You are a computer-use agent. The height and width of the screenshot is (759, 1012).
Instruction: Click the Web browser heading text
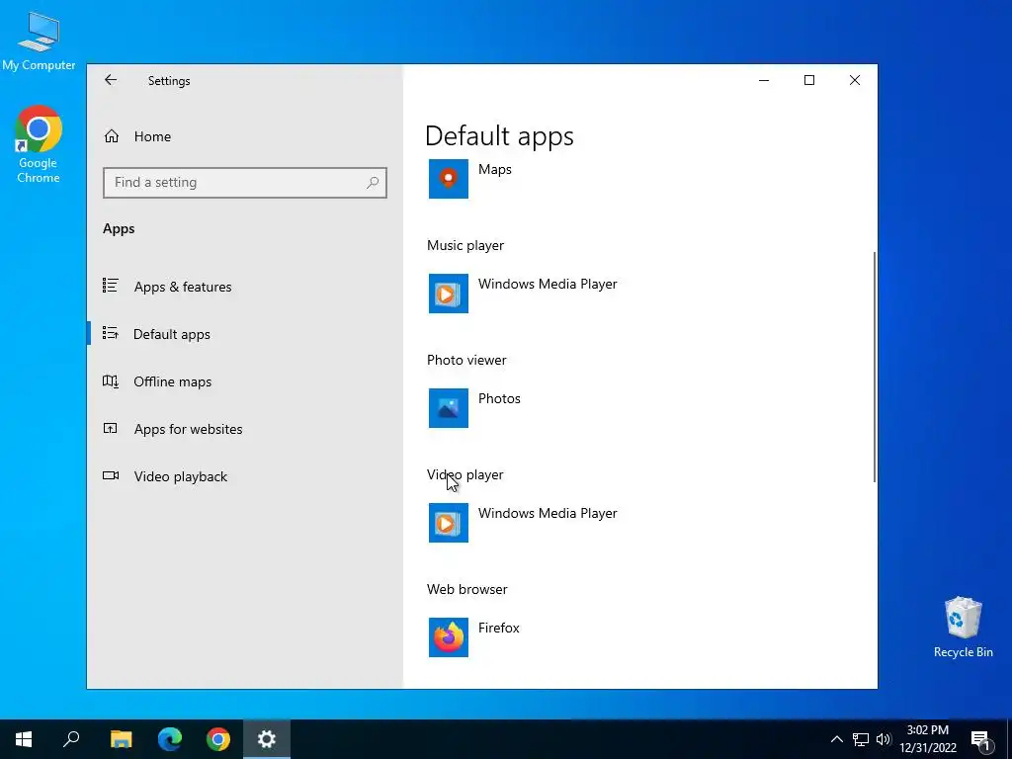(x=467, y=589)
